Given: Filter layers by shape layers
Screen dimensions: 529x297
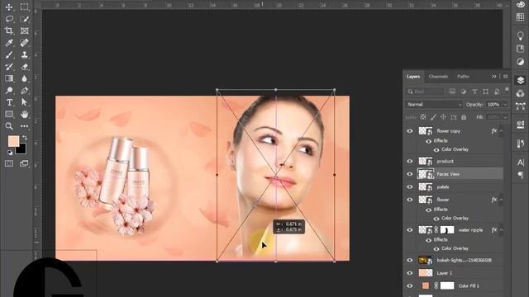Looking at the screenshot, I should [x=485, y=92].
